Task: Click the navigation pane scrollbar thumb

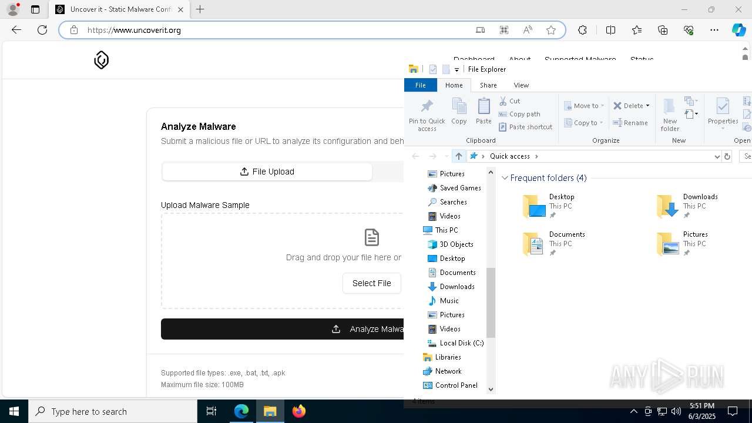Action: pos(491,303)
